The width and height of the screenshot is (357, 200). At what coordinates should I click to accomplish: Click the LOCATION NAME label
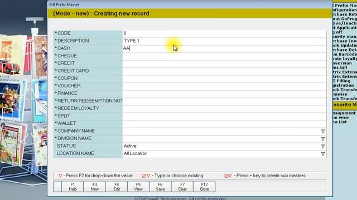[x=75, y=153]
